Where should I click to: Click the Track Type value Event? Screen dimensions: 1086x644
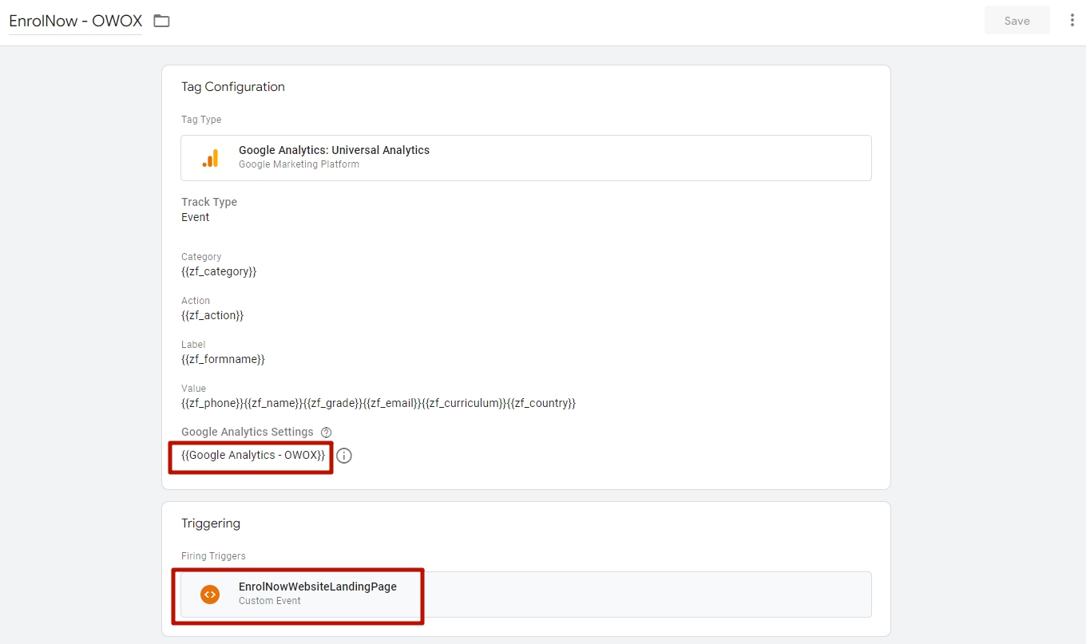196,217
